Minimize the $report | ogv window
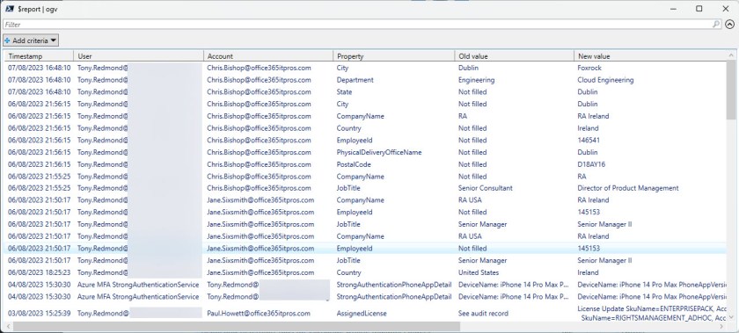 pos(674,9)
